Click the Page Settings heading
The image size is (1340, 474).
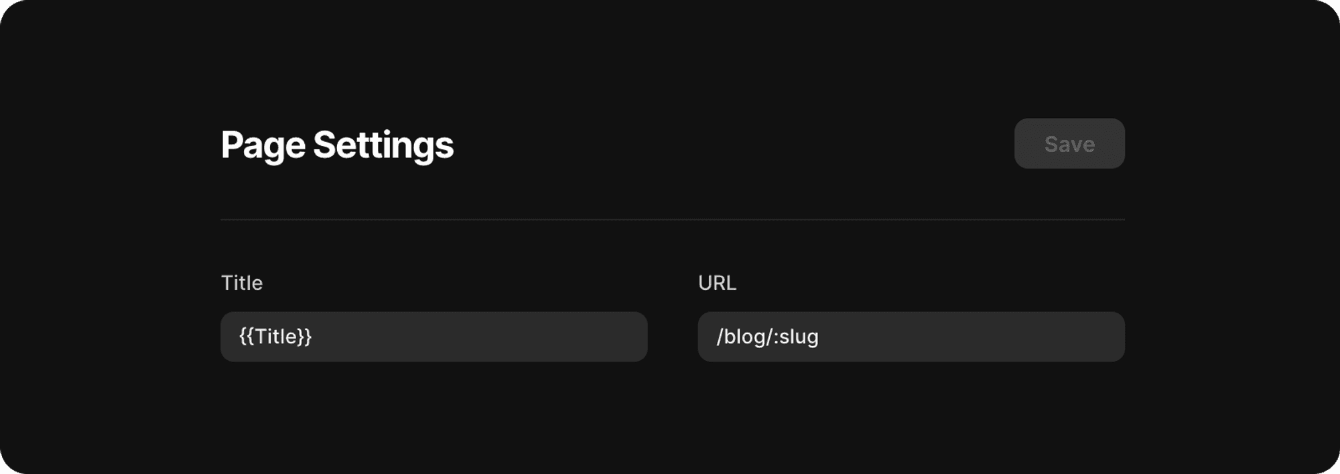click(x=337, y=145)
